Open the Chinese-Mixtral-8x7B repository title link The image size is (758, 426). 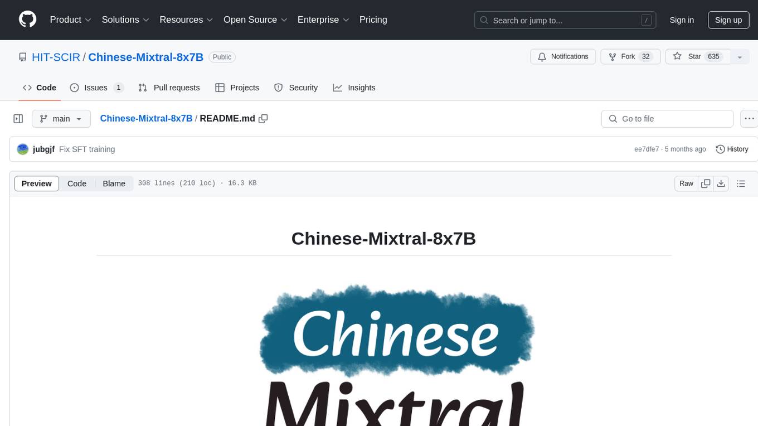[x=146, y=57]
